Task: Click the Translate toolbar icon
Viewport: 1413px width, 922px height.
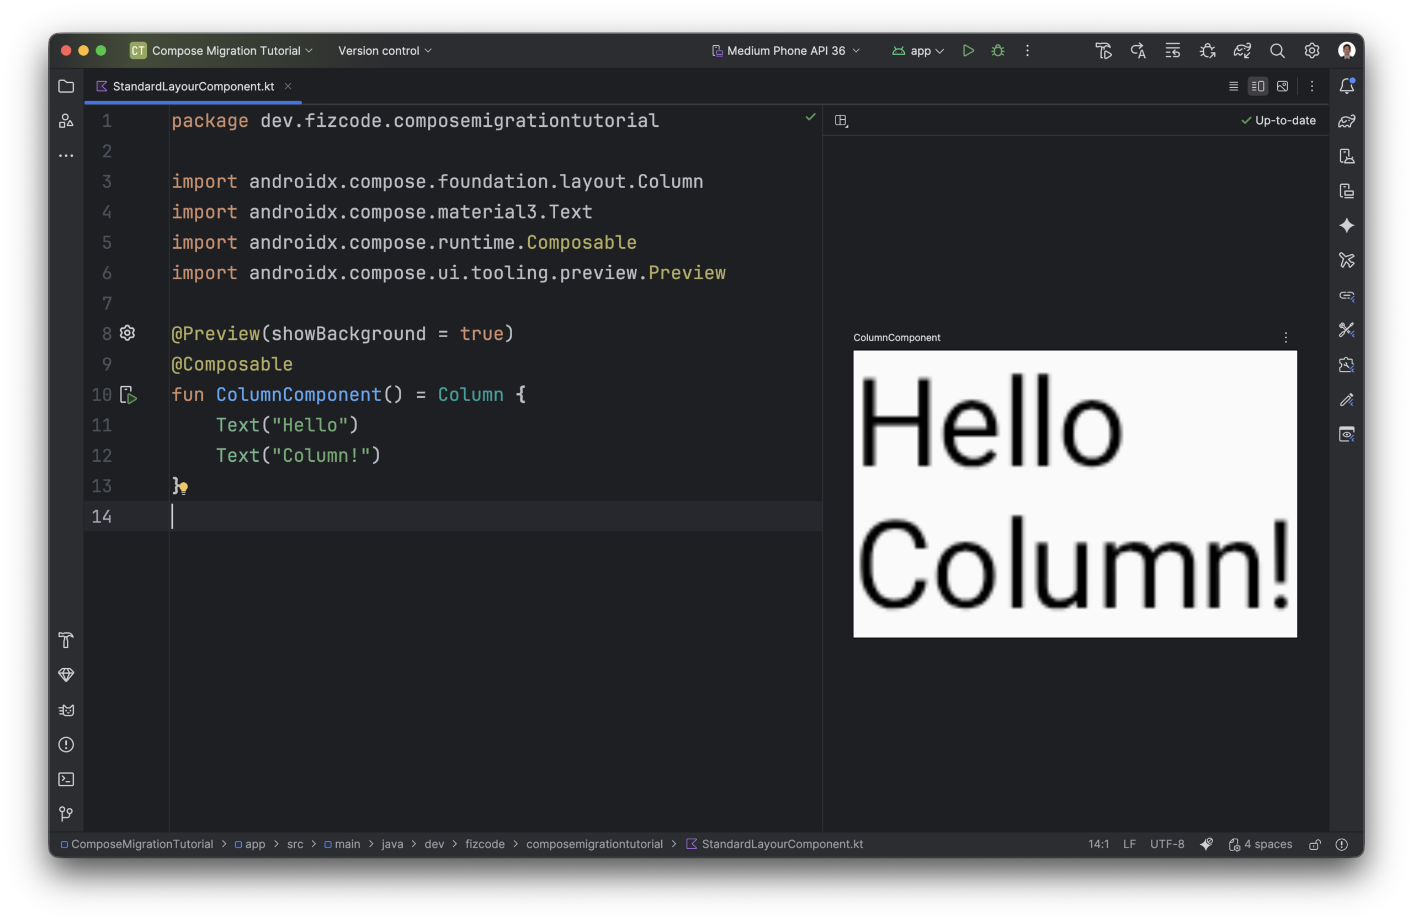Action: (x=1138, y=50)
